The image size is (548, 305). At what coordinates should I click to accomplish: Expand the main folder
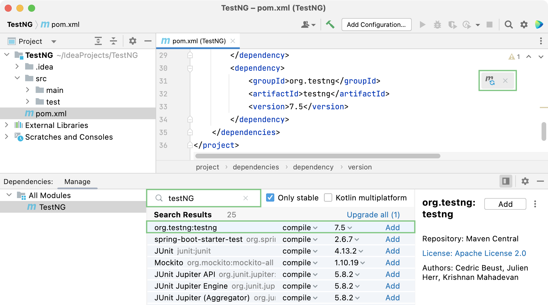pyautogui.click(x=27, y=90)
